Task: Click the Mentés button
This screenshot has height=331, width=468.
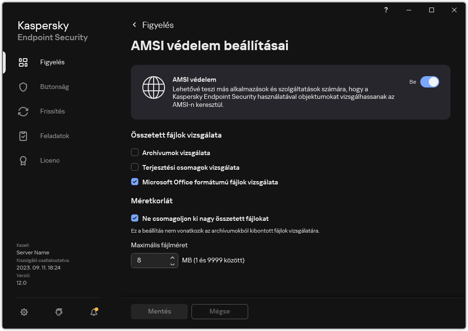Action: (x=159, y=311)
